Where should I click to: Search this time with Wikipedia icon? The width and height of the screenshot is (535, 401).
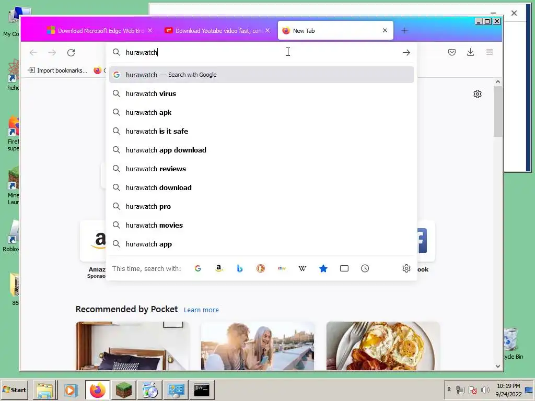303,269
